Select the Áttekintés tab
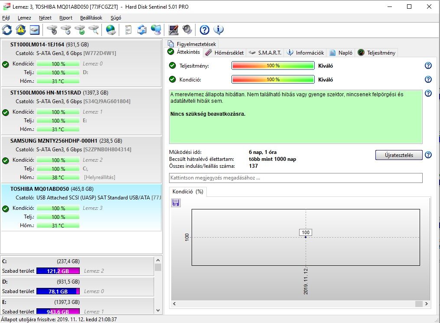This screenshot has width=440, height=323. (x=184, y=52)
